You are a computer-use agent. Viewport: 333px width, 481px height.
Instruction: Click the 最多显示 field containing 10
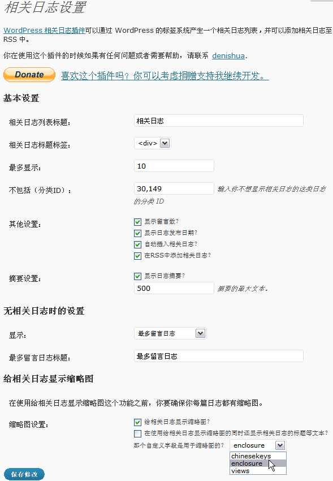tap(174, 166)
